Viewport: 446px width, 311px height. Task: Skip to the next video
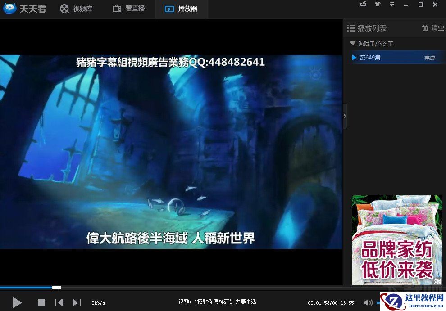[x=77, y=302]
